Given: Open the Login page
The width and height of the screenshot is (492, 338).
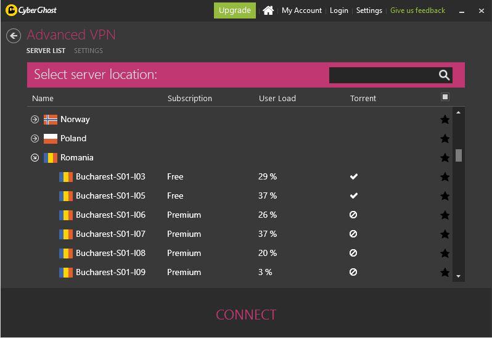Looking at the screenshot, I should click(x=339, y=10).
